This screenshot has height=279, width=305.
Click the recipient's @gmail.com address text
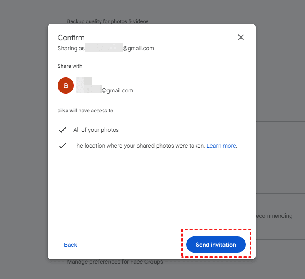coord(117,90)
